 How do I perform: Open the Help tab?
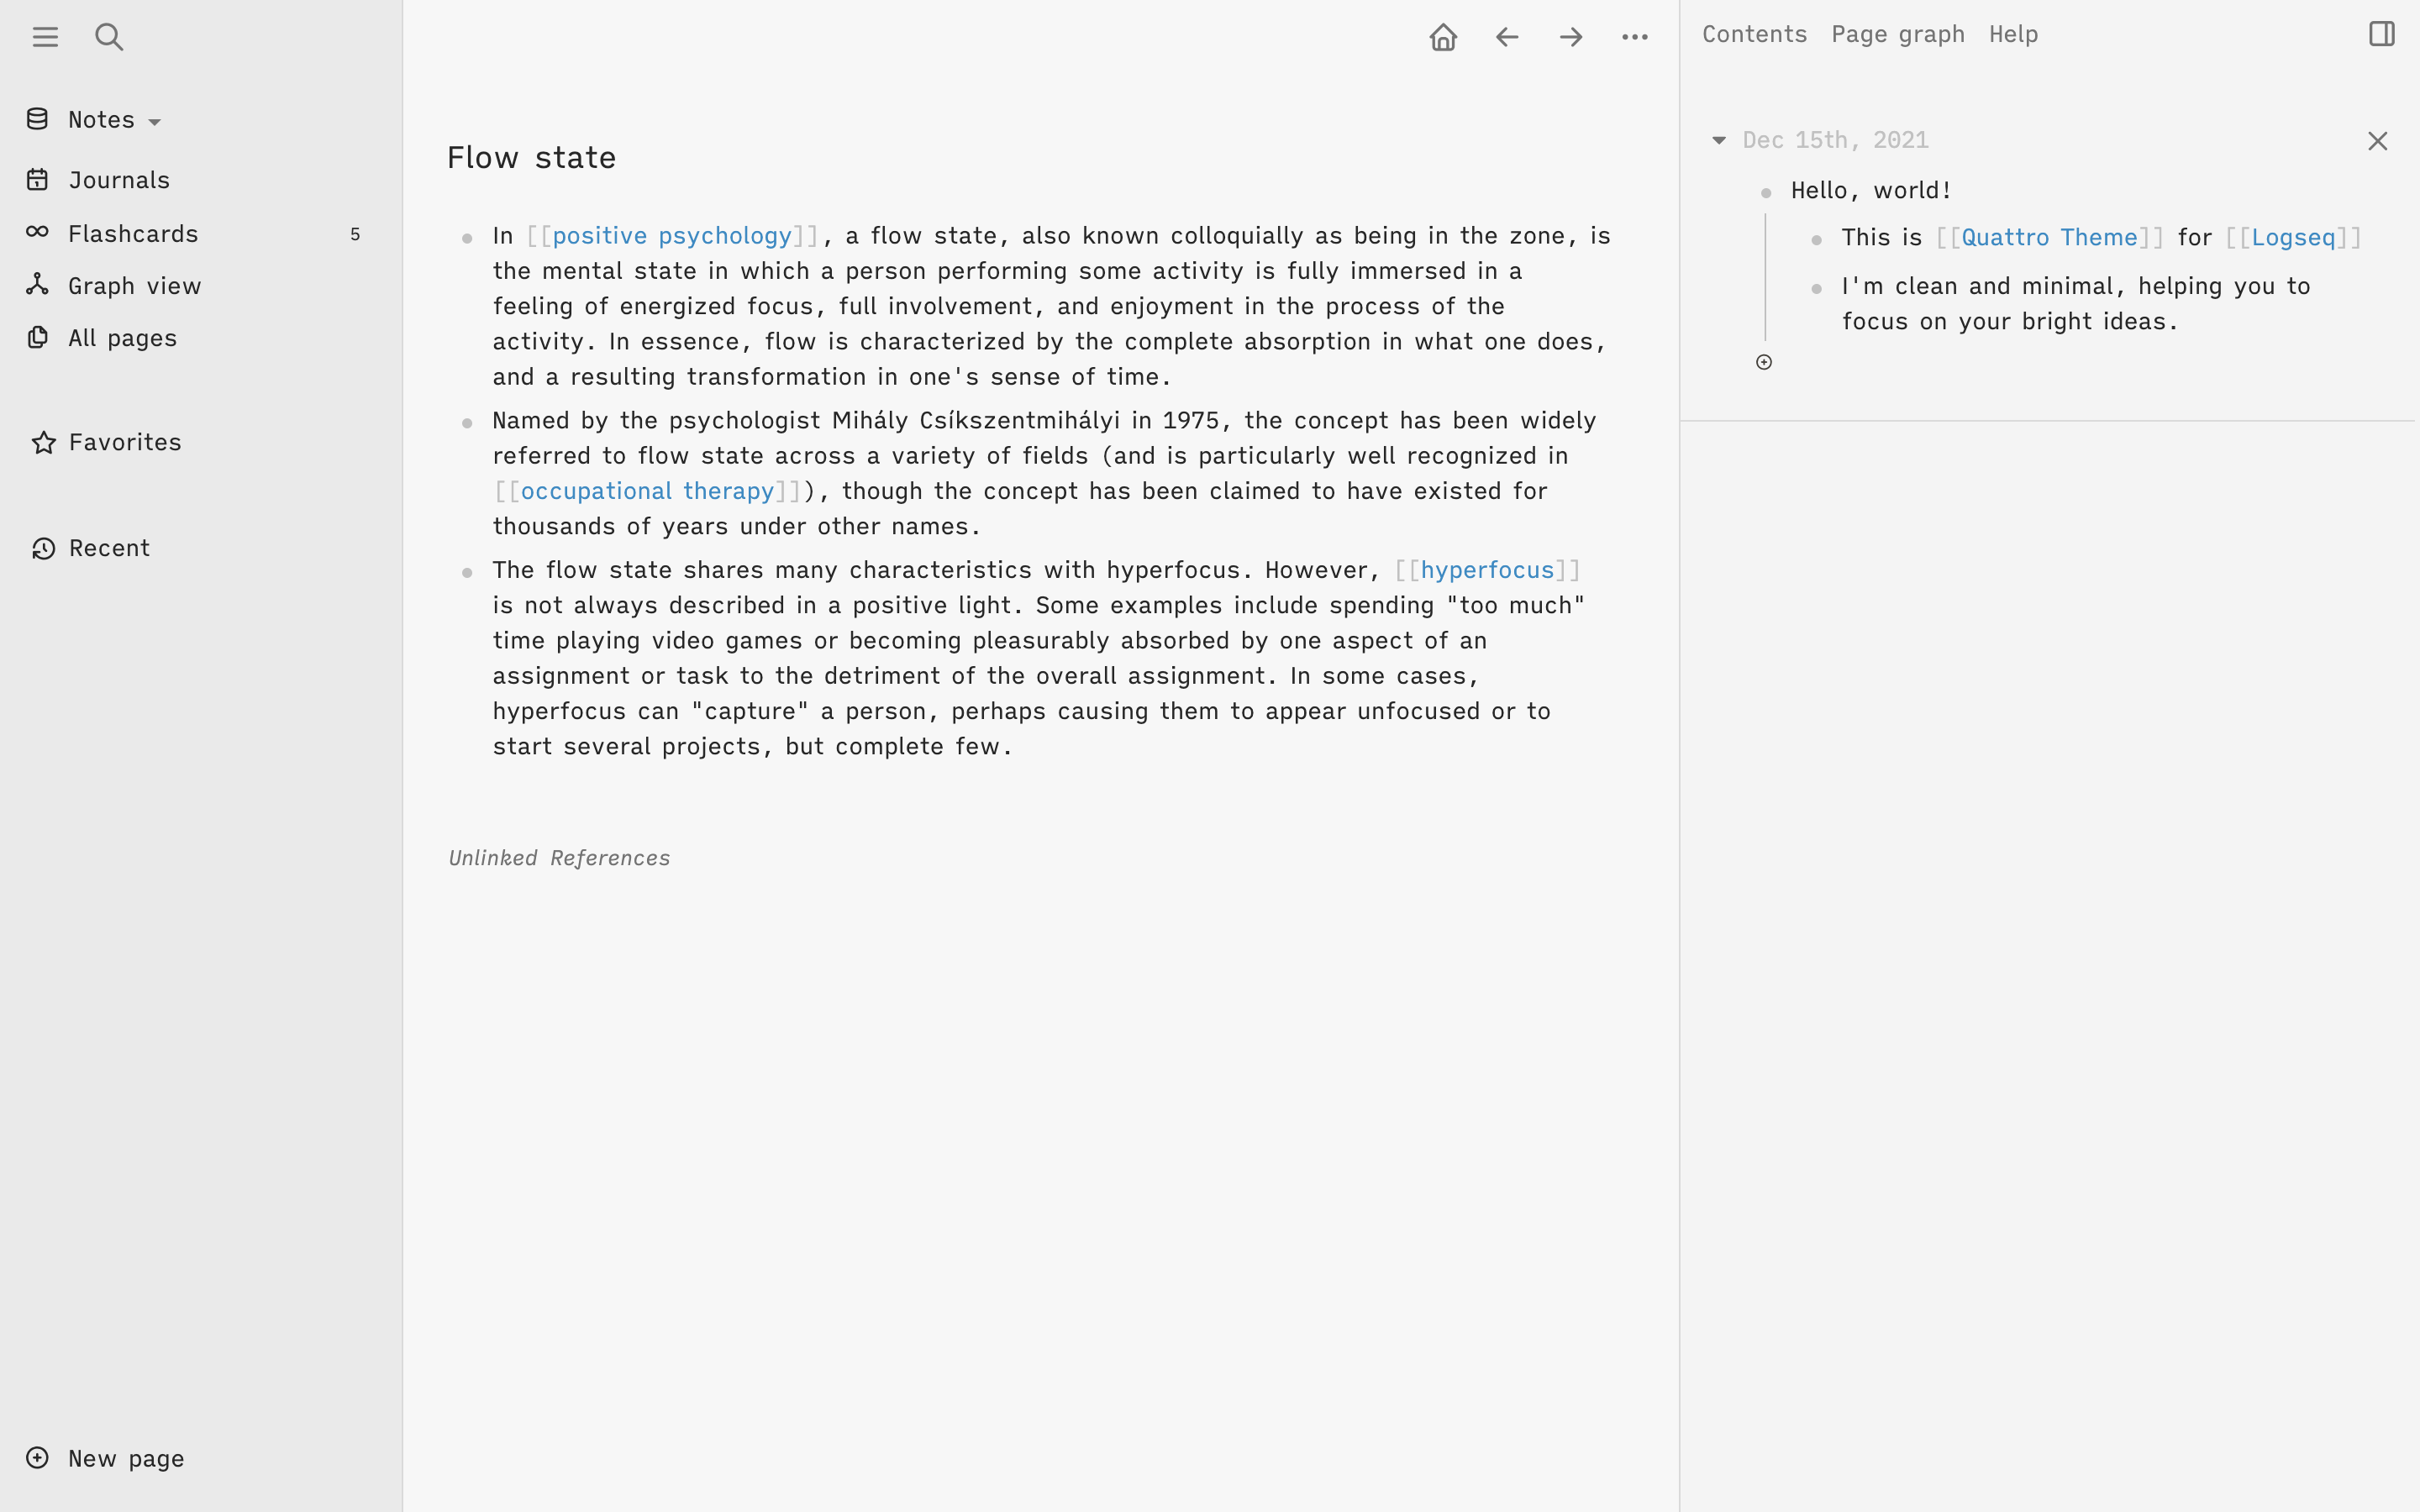pyautogui.click(x=2013, y=34)
